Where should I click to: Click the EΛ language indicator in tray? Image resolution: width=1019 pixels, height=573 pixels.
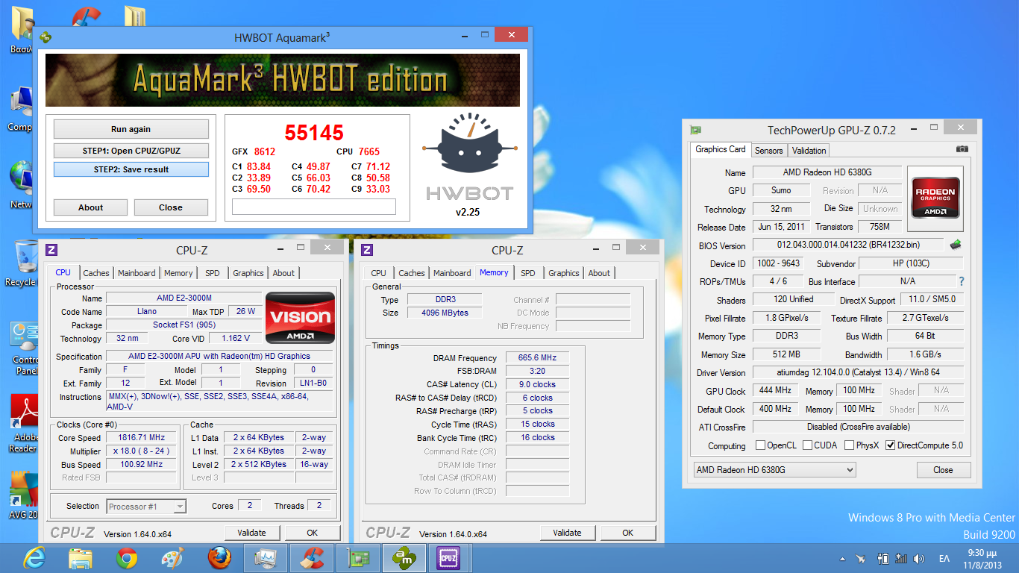point(944,558)
